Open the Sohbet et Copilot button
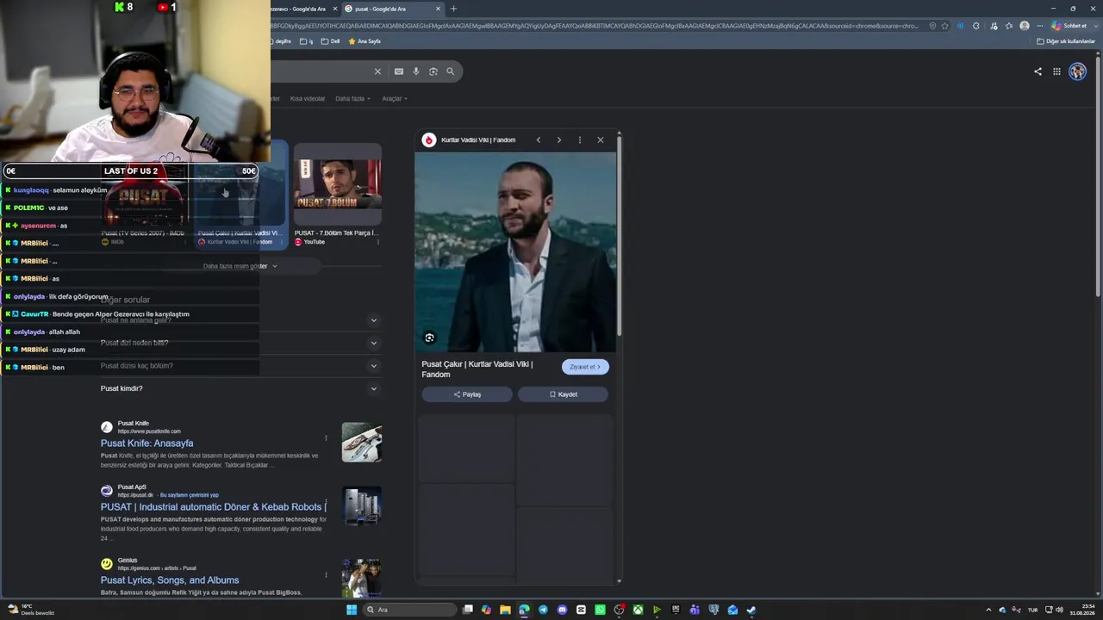 [1069, 26]
